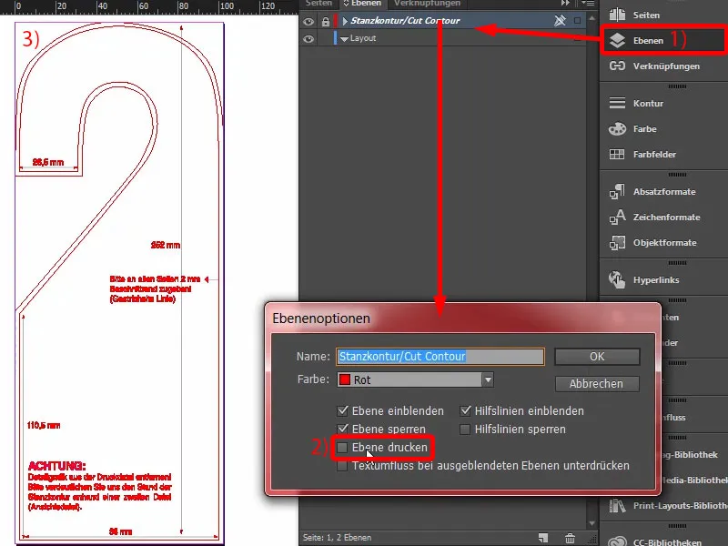Screen dimensions: 728x546
Task: Click Abbrechen to cancel layer options
Action: coord(597,384)
